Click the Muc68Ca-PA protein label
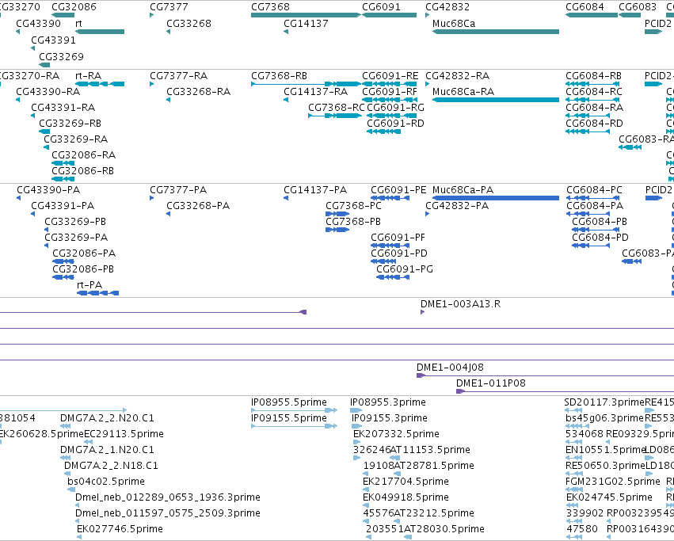Screen dimensions: 674x541 [463, 189]
